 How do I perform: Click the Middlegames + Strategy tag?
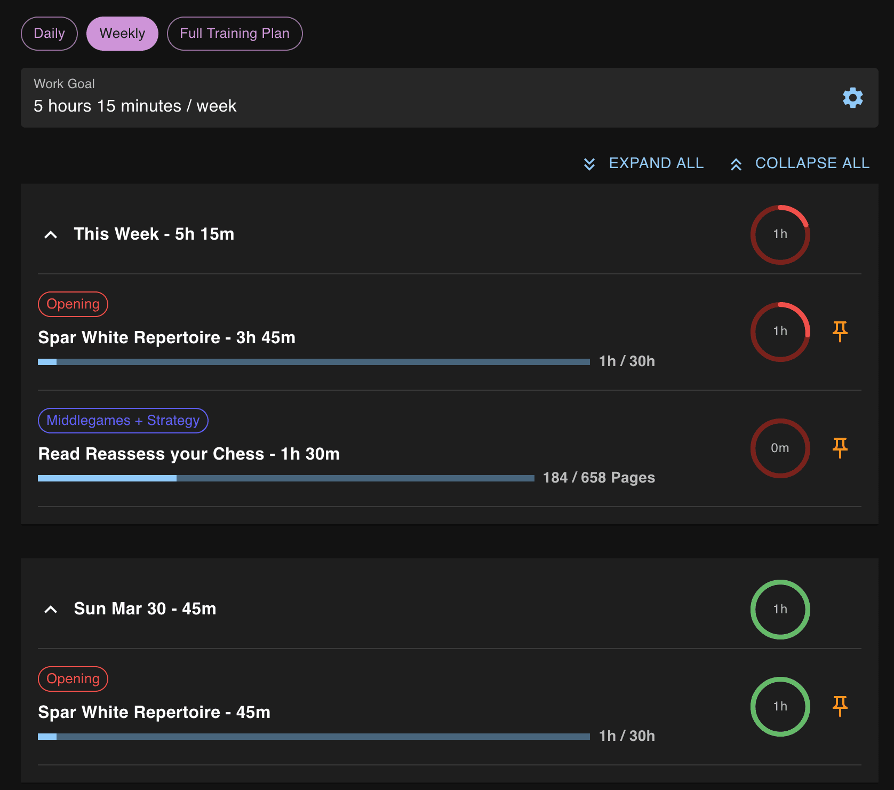[x=123, y=421]
